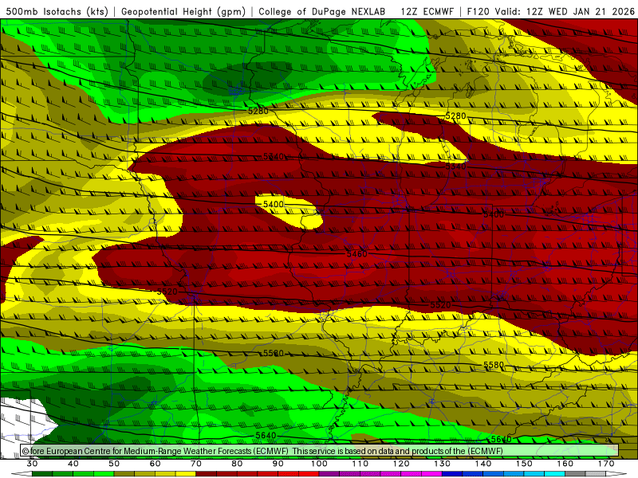Click the 130 knots color bar label
Viewport: 638px width, 478px height.
tap(443, 464)
